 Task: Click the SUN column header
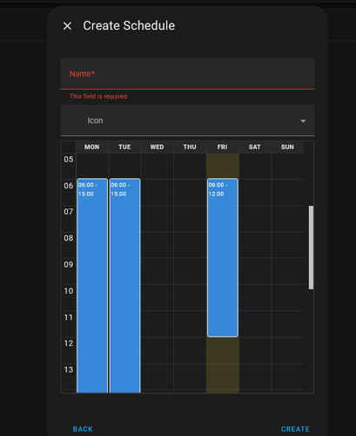coord(287,147)
